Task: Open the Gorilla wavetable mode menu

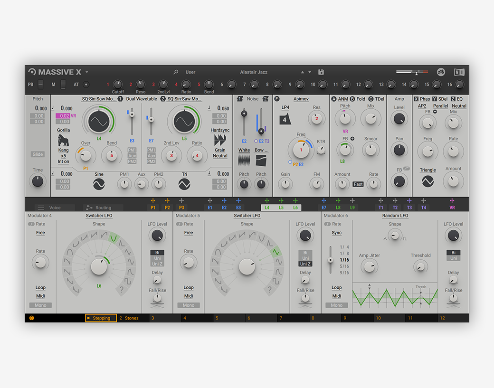Action: (x=63, y=130)
